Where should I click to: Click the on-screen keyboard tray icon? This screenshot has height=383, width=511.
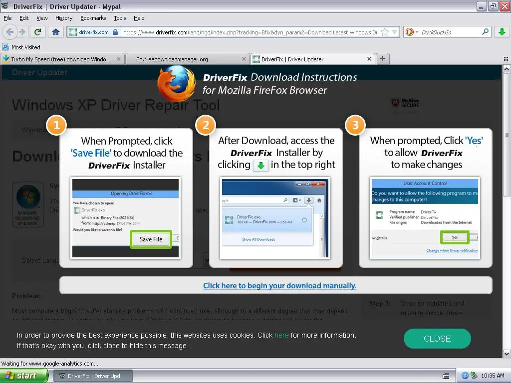tap(446, 376)
